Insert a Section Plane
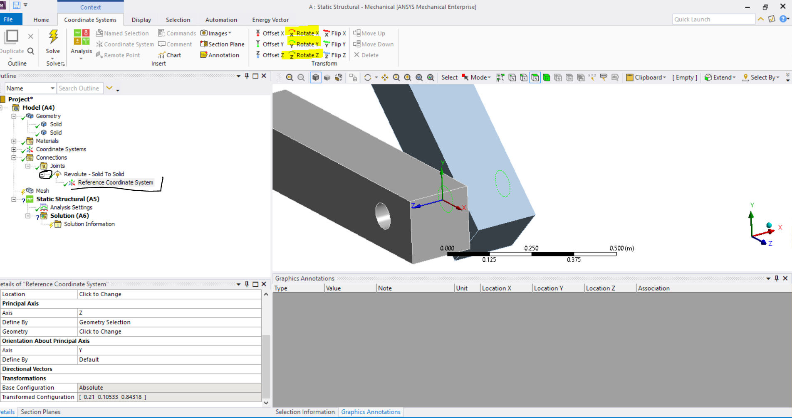Image resolution: width=792 pixels, height=418 pixels. click(222, 44)
